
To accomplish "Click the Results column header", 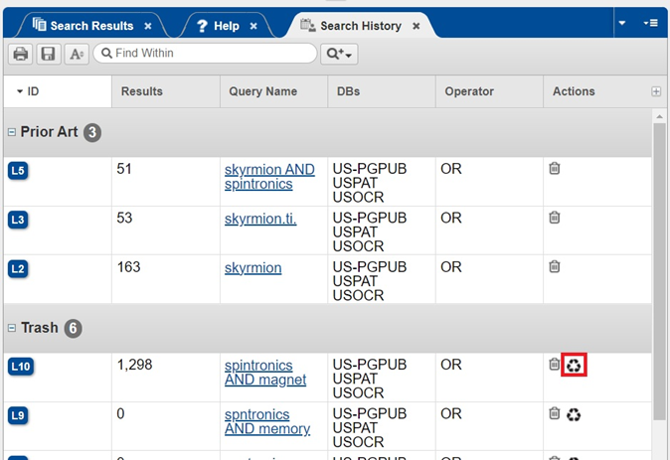I will click(x=166, y=91).
